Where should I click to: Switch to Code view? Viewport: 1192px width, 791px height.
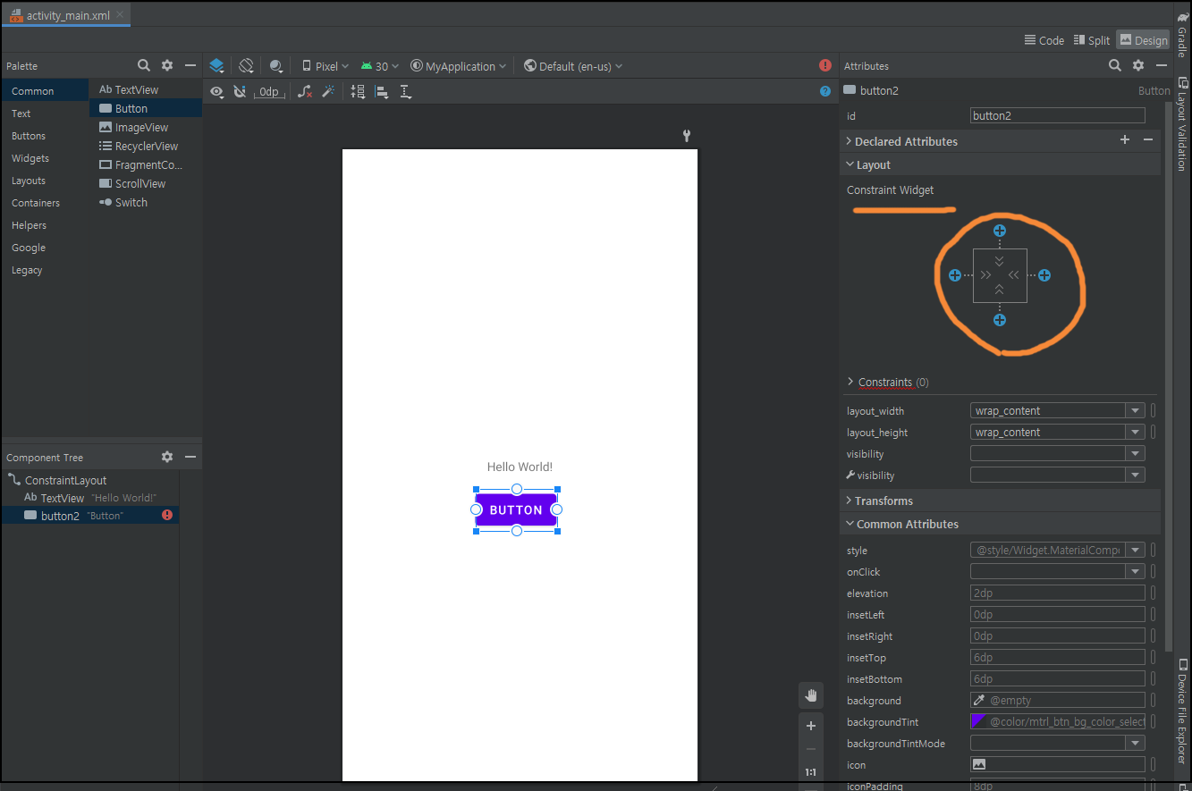[x=1044, y=40]
